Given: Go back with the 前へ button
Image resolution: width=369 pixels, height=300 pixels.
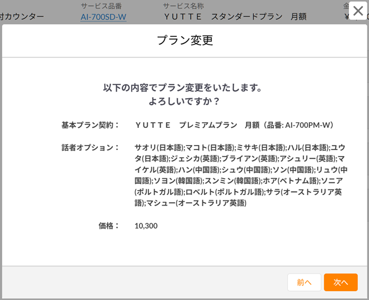Looking at the screenshot, I should (x=304, y=282).
